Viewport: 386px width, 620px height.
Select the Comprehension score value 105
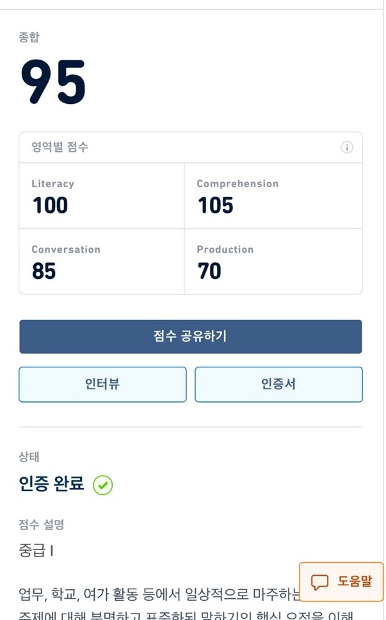tap(215, 205)
